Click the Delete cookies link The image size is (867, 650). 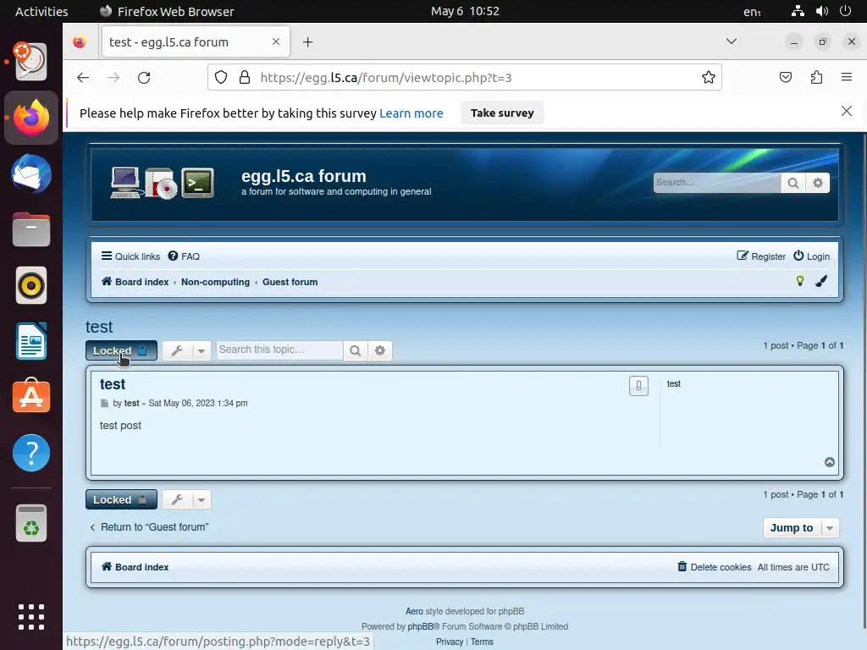(714, 567)
